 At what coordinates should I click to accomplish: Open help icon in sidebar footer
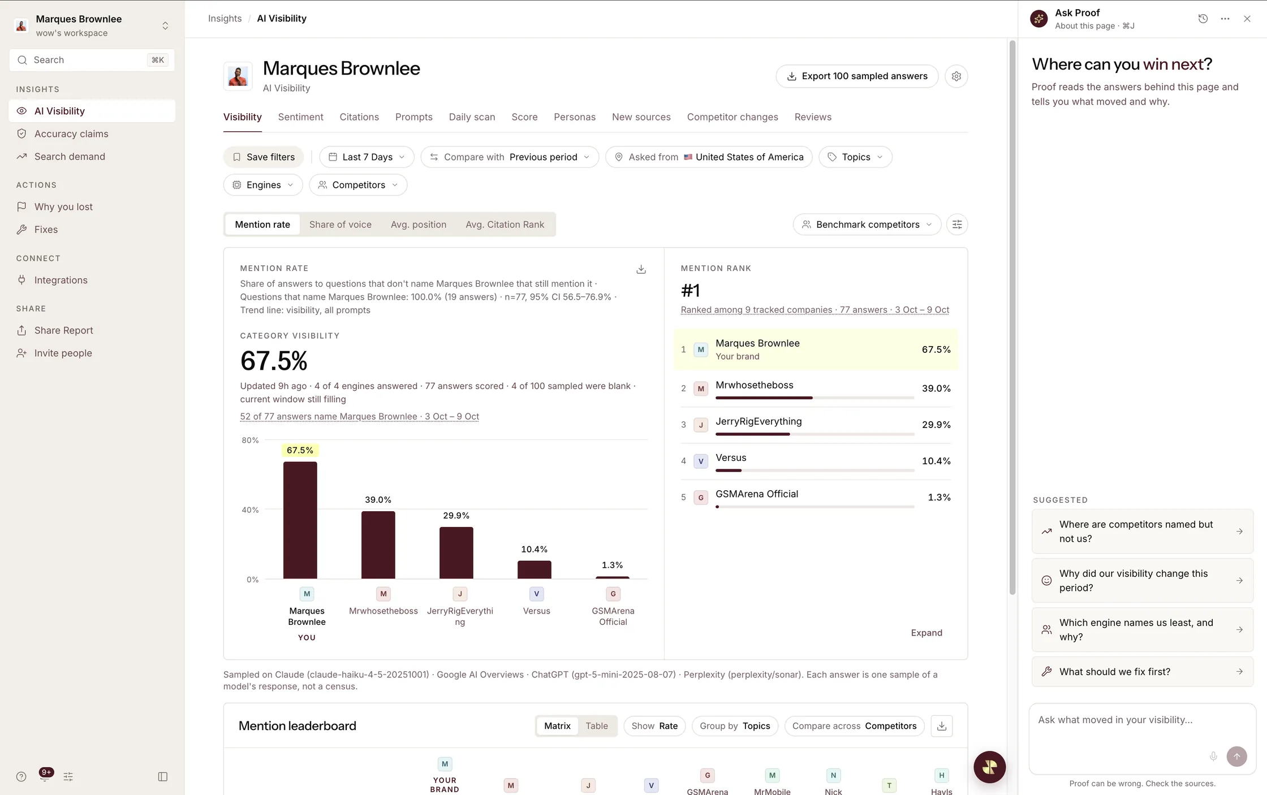[21, 776]
